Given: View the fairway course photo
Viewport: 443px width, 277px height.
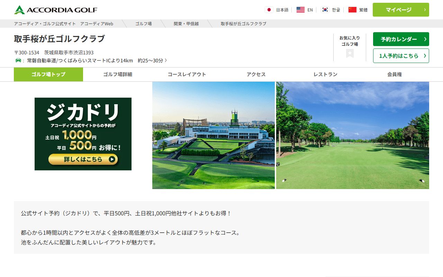Looking at the screenshot, I should (x=353, y=135).
